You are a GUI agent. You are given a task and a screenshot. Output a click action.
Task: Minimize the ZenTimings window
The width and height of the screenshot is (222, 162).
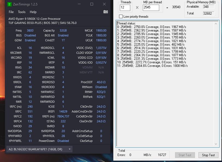pos(79,4)
